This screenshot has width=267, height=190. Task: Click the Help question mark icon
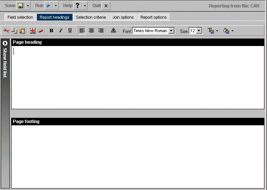[x=77, y=6]
